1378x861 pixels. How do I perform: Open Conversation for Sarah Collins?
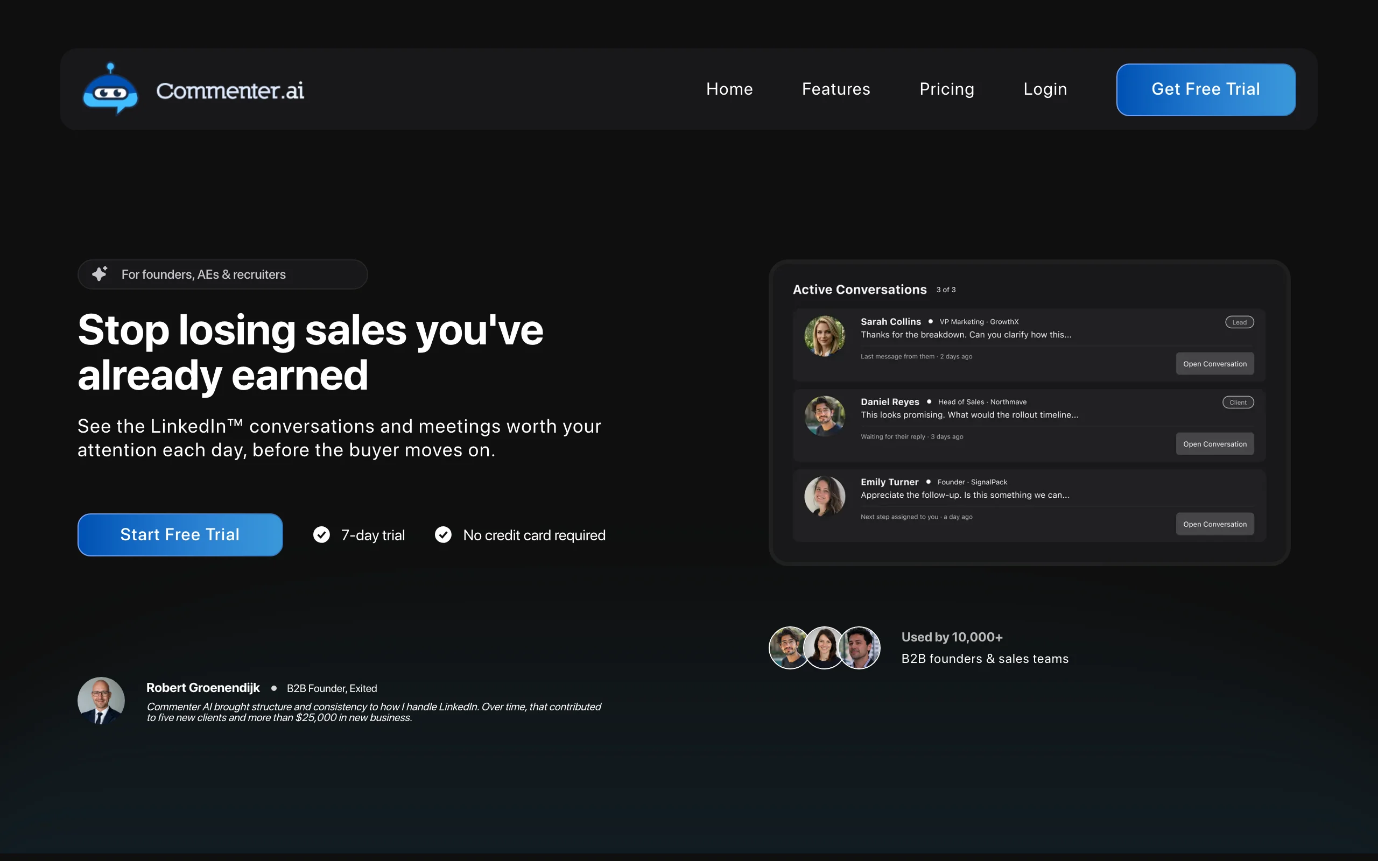pyautogui.click(x=1214, y=364)
